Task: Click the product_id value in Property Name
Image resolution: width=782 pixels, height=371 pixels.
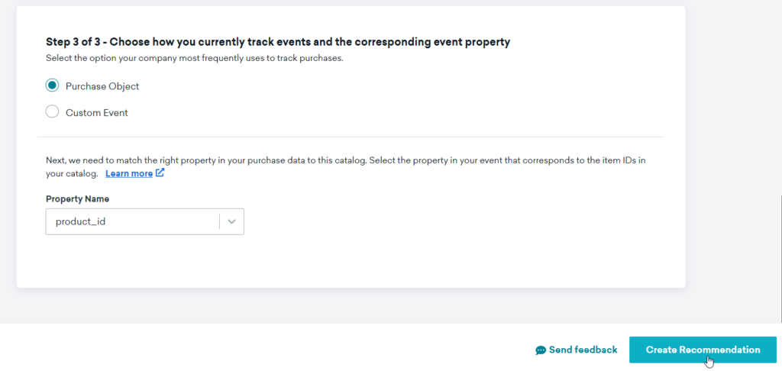Action: pyautogui.click(x=80, y=221)
